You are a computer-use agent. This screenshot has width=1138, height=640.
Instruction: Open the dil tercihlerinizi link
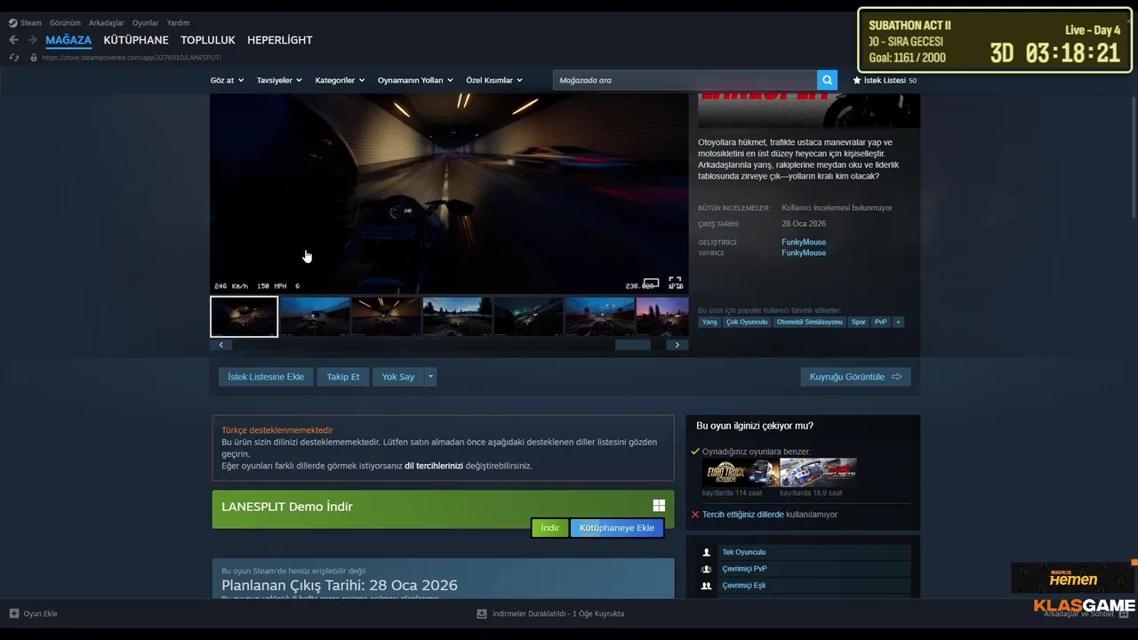tap(434, 466)
